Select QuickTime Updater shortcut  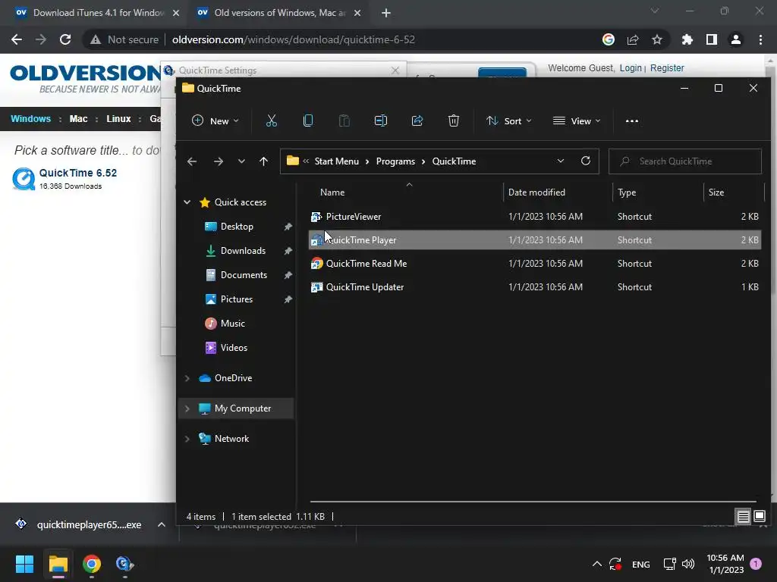click(x=534, y=287)
